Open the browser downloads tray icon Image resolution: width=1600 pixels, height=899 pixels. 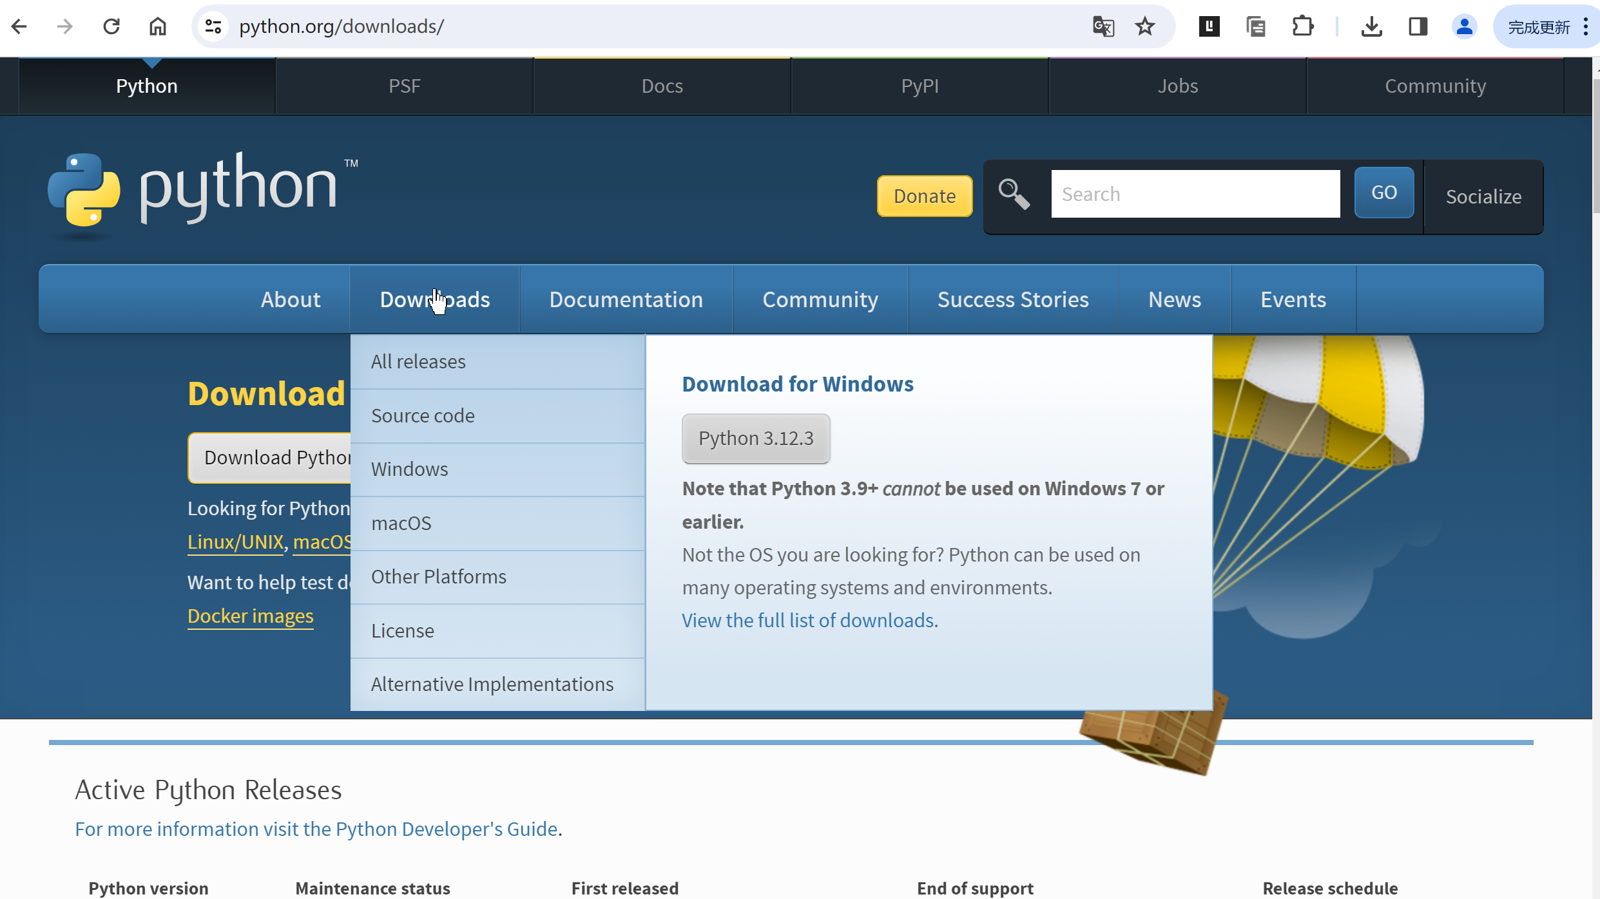pyautogui.click(x=1371, y=26)
